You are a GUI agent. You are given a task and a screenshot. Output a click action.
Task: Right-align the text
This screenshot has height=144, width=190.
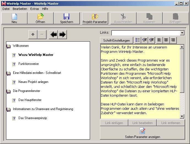[x=173, y=40]
